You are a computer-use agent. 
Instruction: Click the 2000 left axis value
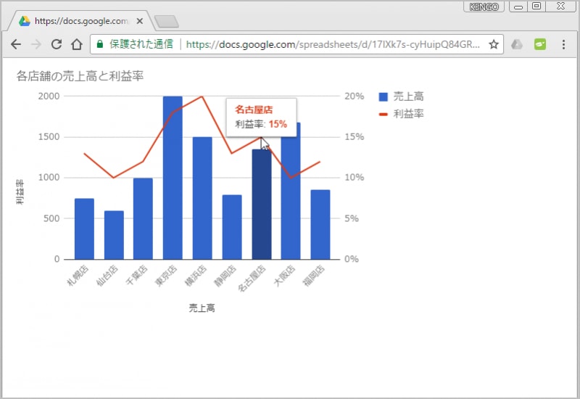click(49, 96)
